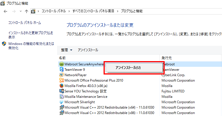Select Microsoft Silverlight row
The image size is (222, 116).
[80, 102]
